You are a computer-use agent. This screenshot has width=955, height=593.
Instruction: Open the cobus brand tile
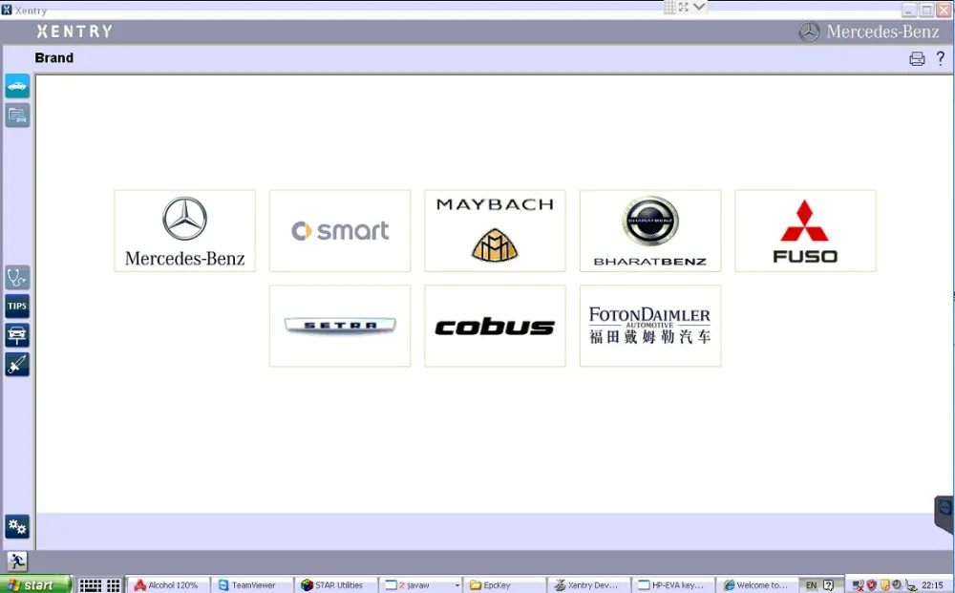495,326
